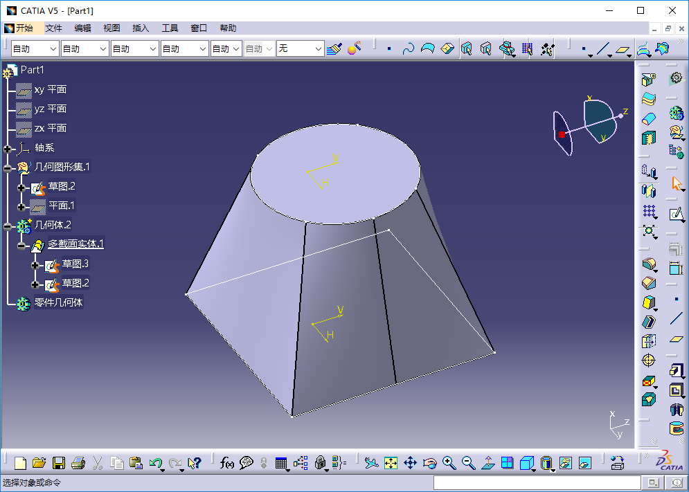The image size is (689, 492).
Task: Click the Undo arrow icon
Action: pyautogui.click(x=156, y=463)
